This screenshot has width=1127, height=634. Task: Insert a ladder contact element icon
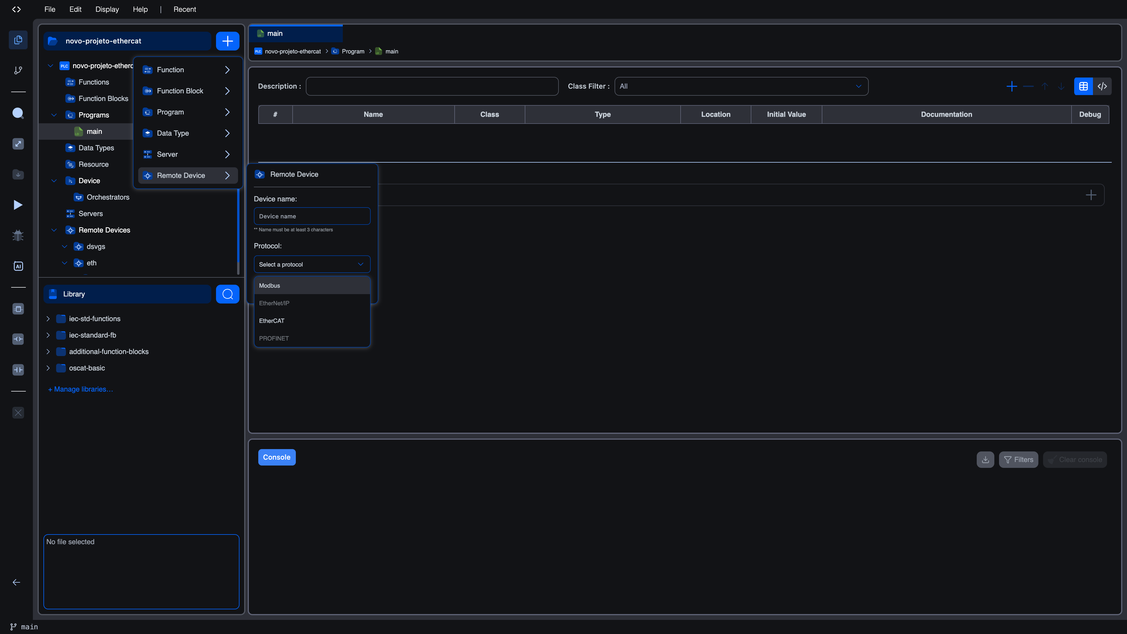tap(18, 370)
